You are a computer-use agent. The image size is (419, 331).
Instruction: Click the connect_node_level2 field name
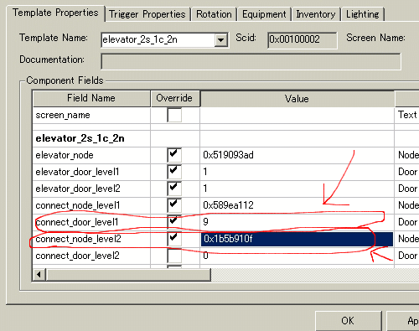point(91,239)
